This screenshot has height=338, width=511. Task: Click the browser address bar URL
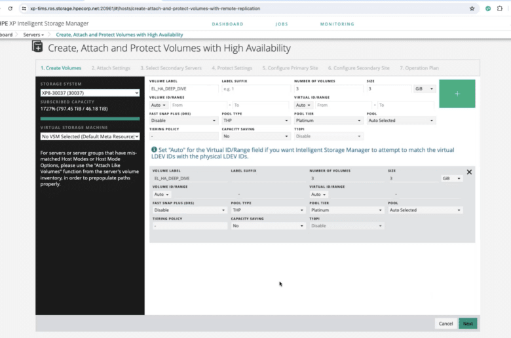(145, 9)
